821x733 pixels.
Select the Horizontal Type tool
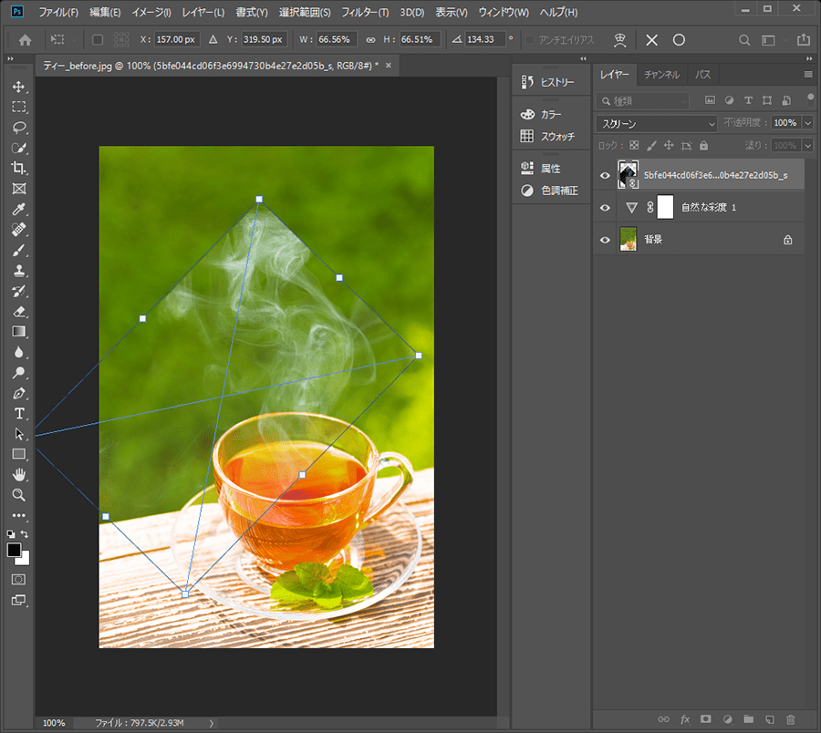[18, 413]
